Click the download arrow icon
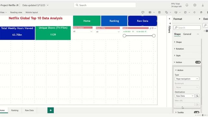Screen dimensions: 208x117 tap(203, 5)
